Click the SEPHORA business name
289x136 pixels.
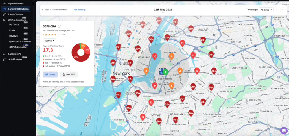tap(49, 26)
